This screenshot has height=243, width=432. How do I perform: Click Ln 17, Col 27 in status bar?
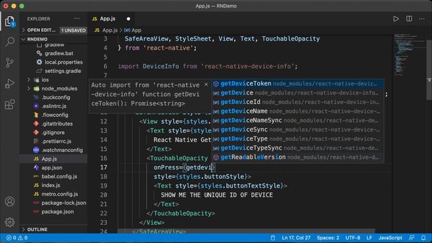pos(296,238)
